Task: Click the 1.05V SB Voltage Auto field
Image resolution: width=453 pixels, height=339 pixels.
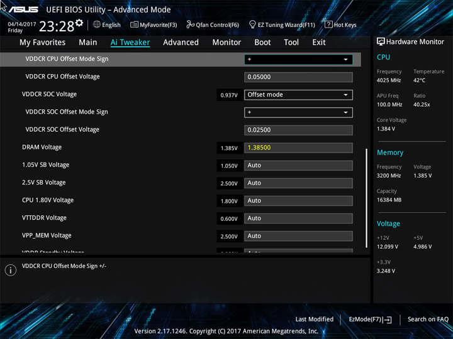Action: (x=298, y=166)
